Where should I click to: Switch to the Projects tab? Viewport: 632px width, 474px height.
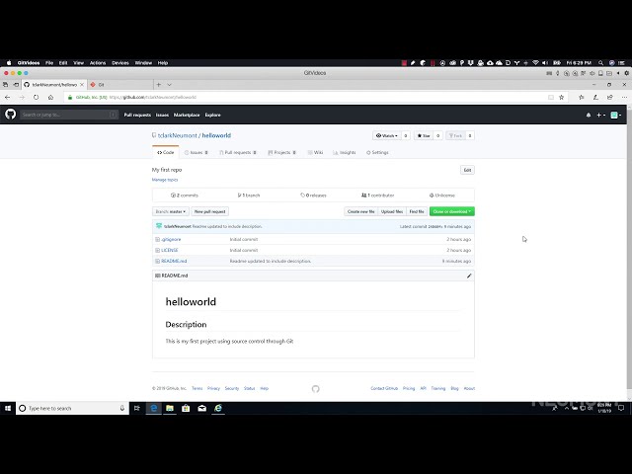tap(282, 152)
